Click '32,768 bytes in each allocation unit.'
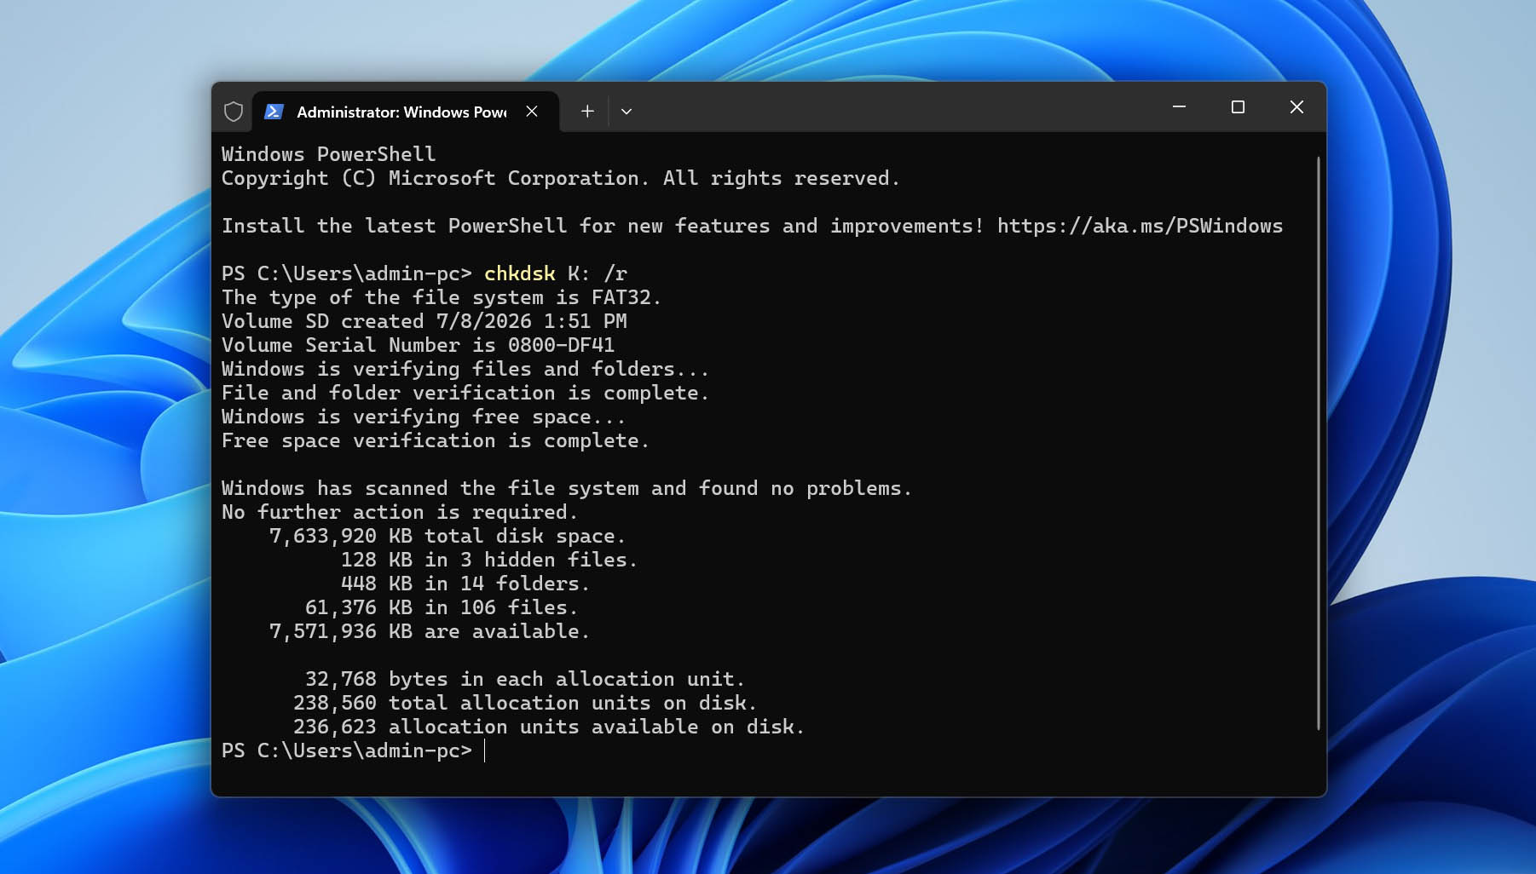The width and height of the screenshot is (1536, 874). 525,679
